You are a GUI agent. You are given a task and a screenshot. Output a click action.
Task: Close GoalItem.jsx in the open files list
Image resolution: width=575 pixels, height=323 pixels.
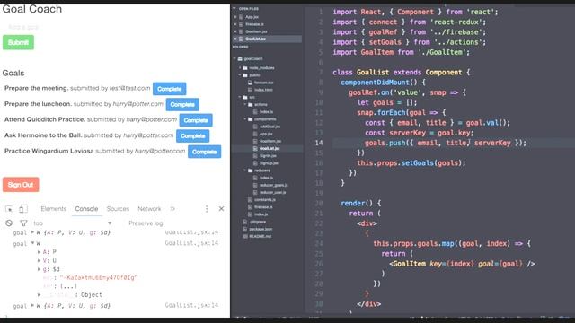235,31
